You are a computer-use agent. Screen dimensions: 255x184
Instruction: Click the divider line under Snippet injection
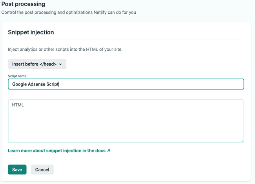pos(126,39)
